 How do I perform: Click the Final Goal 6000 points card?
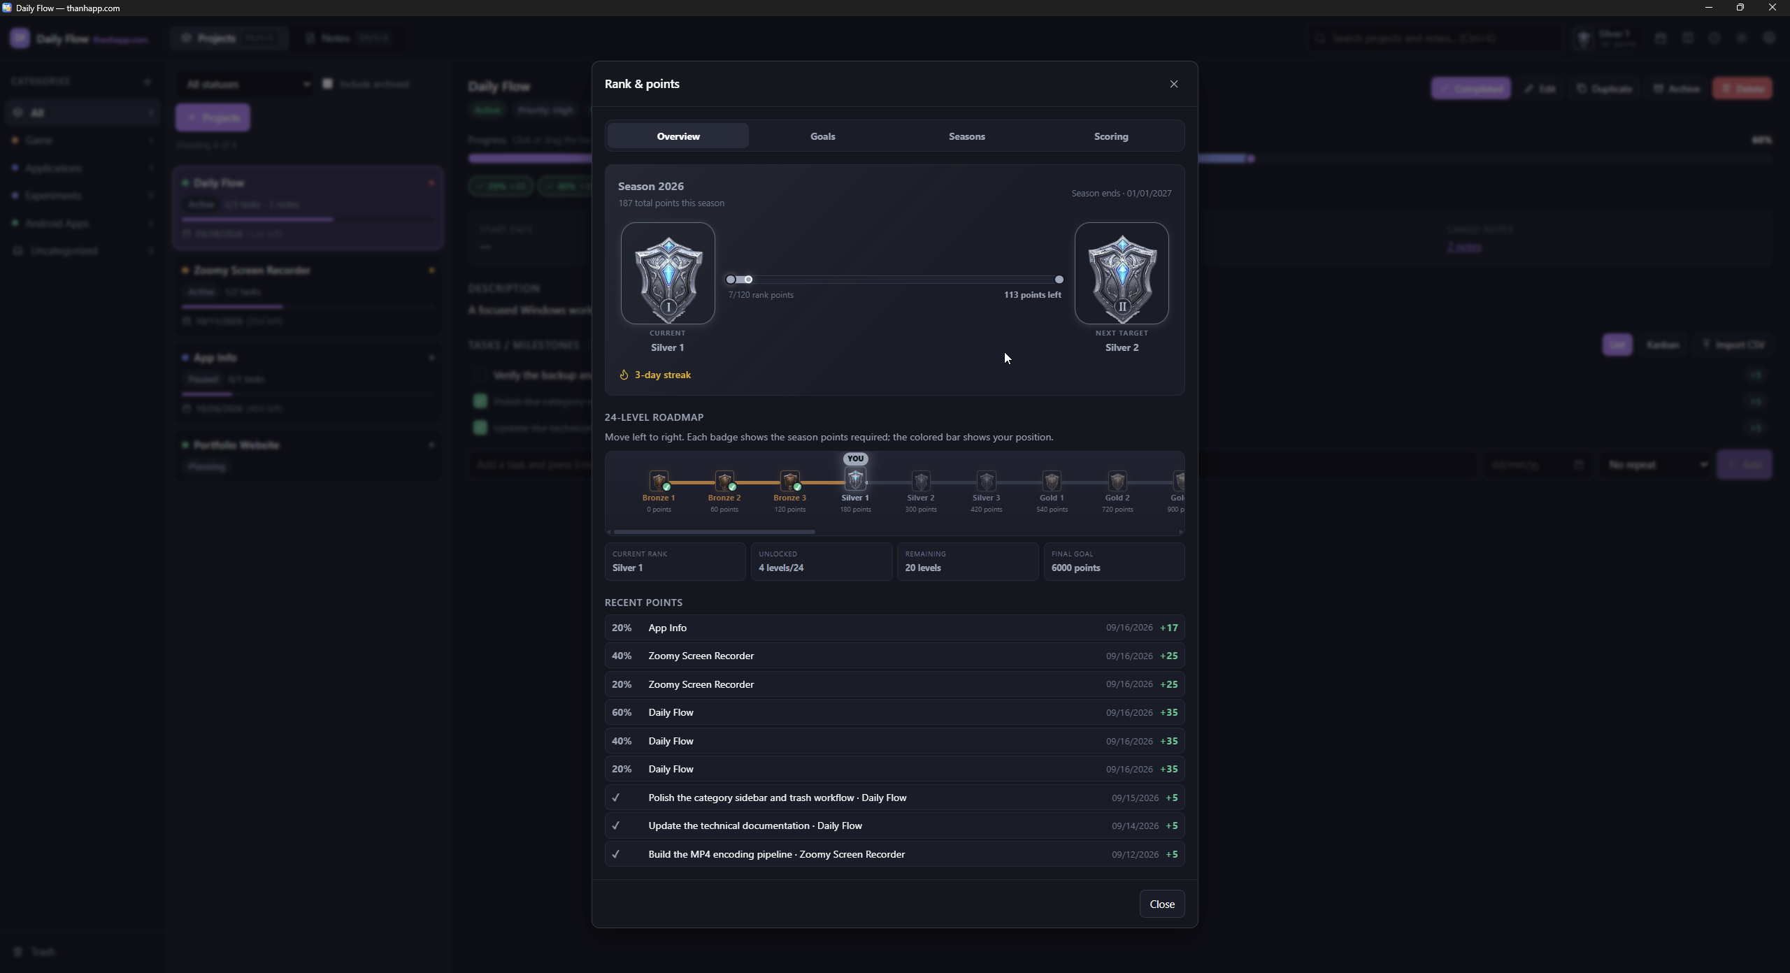pos(1114,561)
